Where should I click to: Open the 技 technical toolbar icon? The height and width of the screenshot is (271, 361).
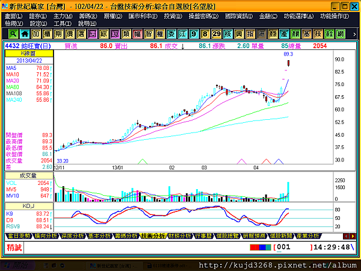(318, 34)
